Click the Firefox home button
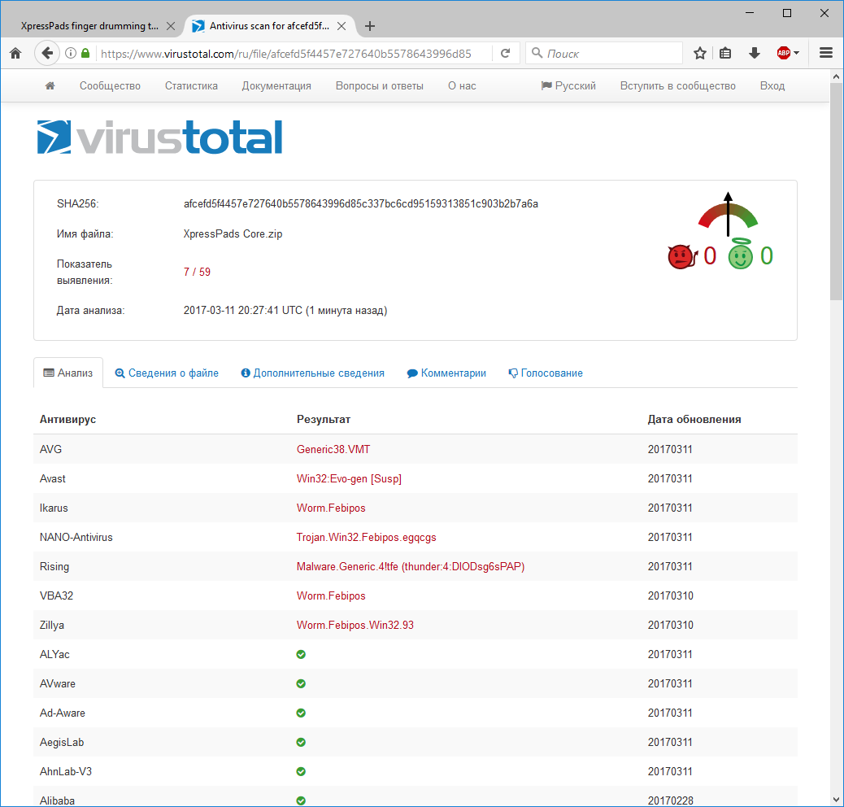The width and height of the screenshot is (844, 807). click(x=15, y=54)
